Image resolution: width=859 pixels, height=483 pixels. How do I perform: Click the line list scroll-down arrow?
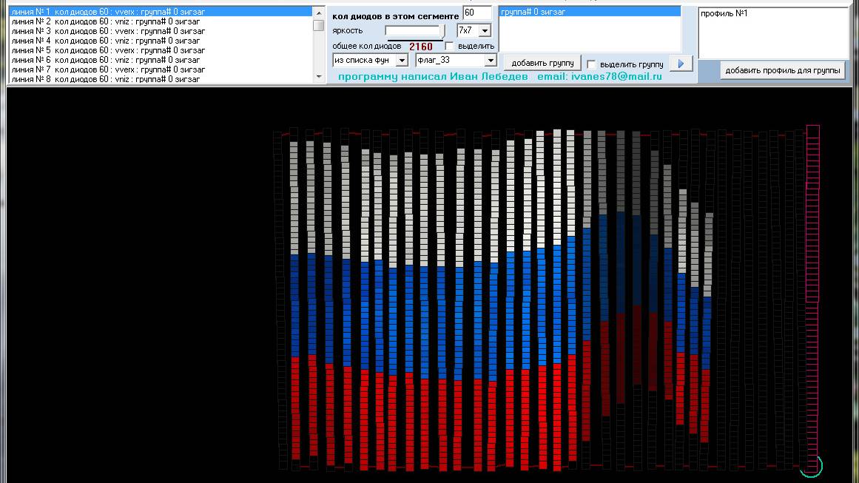319,77
